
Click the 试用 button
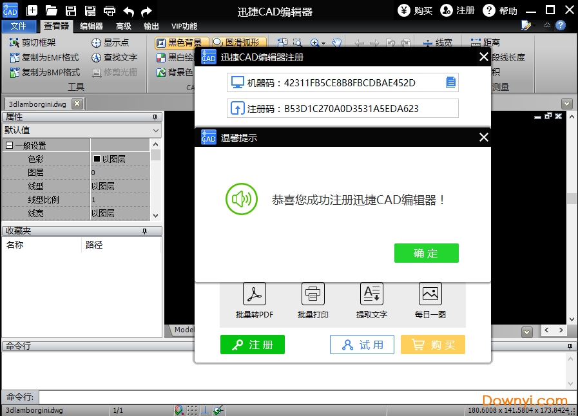click(361, 345)
